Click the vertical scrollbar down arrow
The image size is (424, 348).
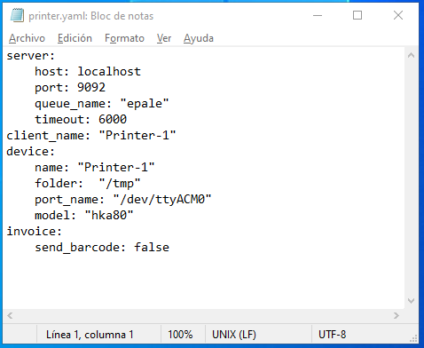click(x=411, y=301)
